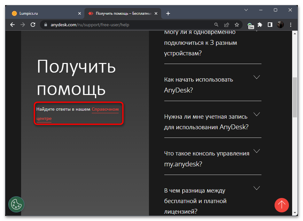Go back to the previous page
The image size is (303, 221).
point(12,25)
